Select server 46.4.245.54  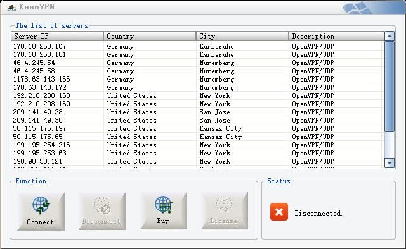[x=196, y=63]
